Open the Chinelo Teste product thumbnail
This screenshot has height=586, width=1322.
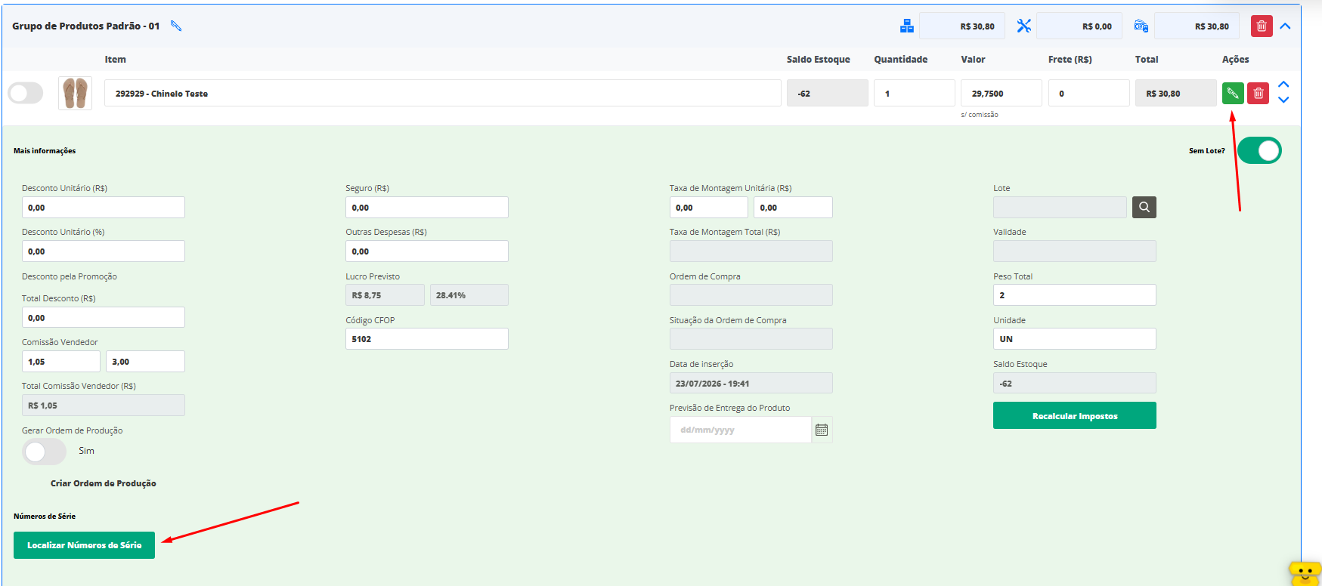[x=75, y=94]
